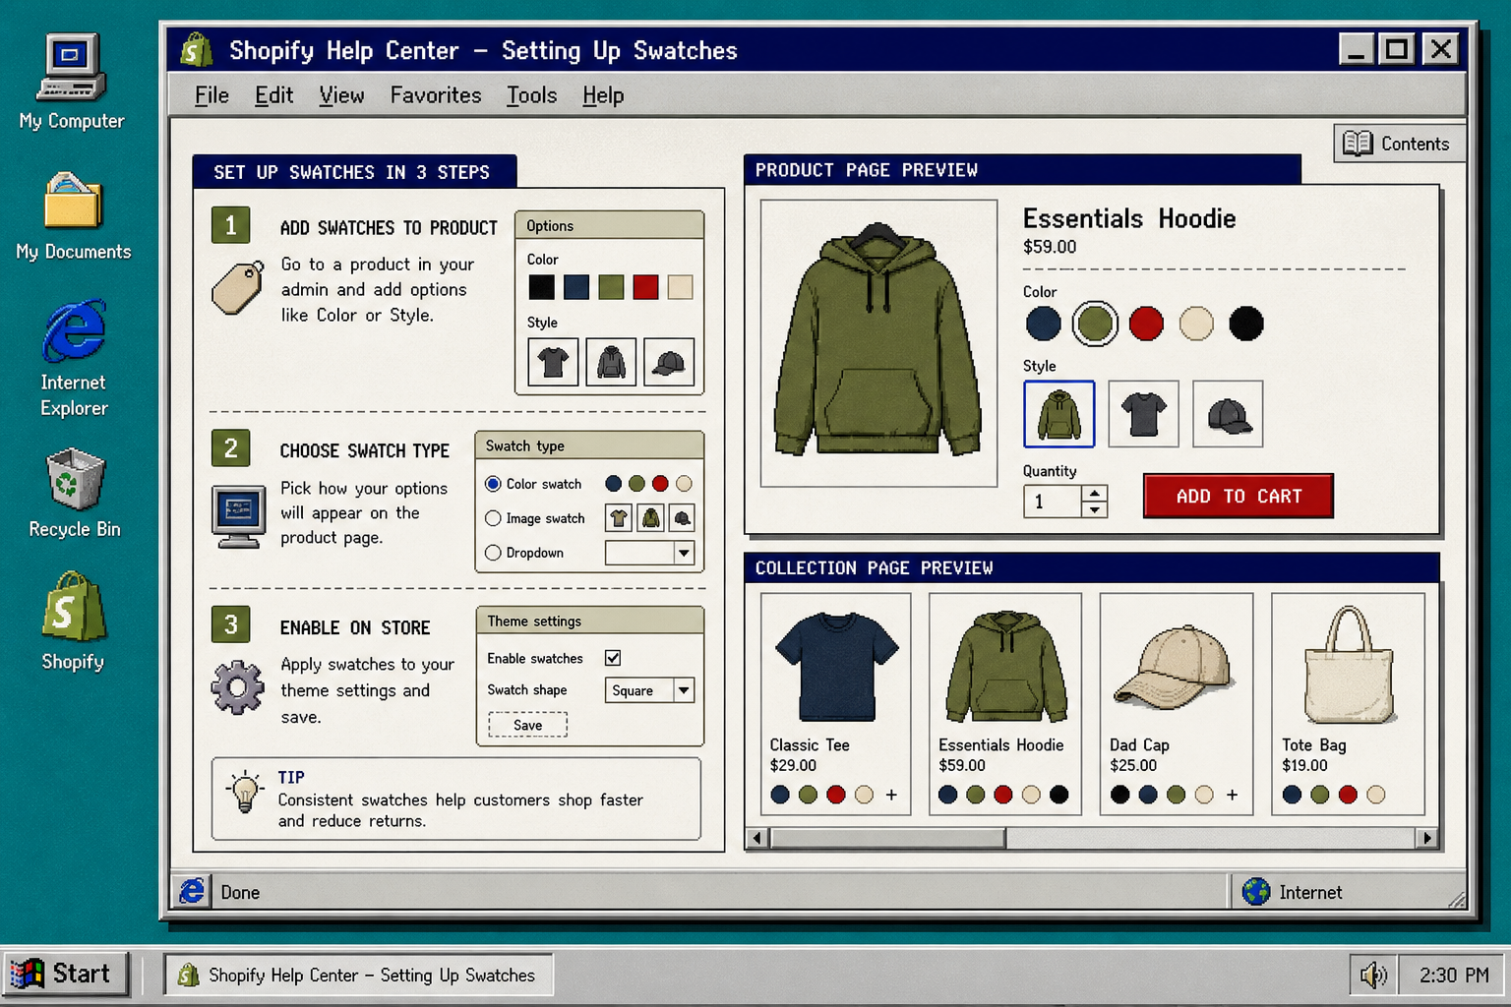Launch Internet Explorer desktop icon
The image size is (1511, 1007).
[x=74, y=330]
